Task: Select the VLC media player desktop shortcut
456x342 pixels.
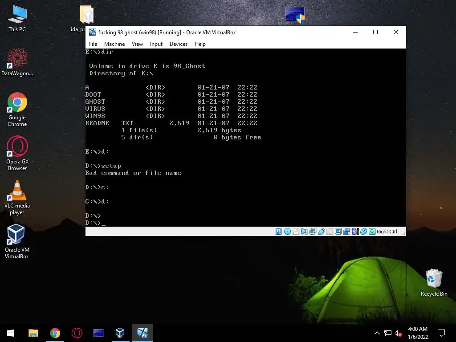Action: pyautogui.click(x=17, y=198)
